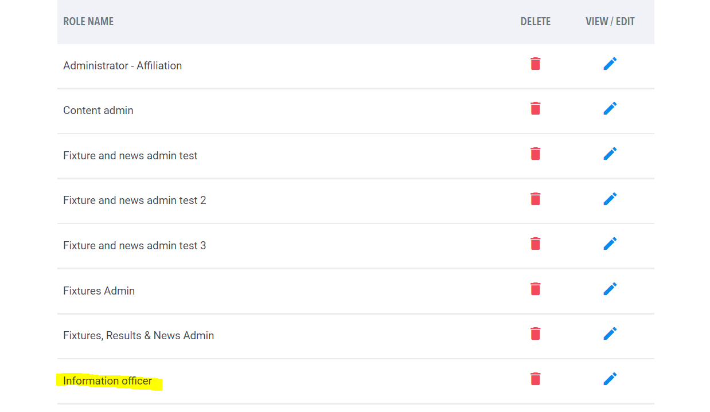710x412 pixels.
Task: Open Information officer role for editing
Action: (x=610, y=379)
